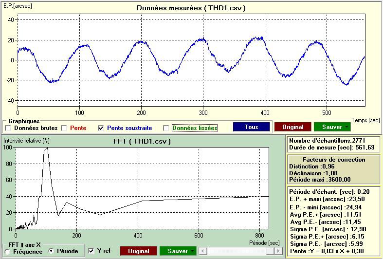Click the FFT Original button
Screen dimensions: 383x259
138,251
